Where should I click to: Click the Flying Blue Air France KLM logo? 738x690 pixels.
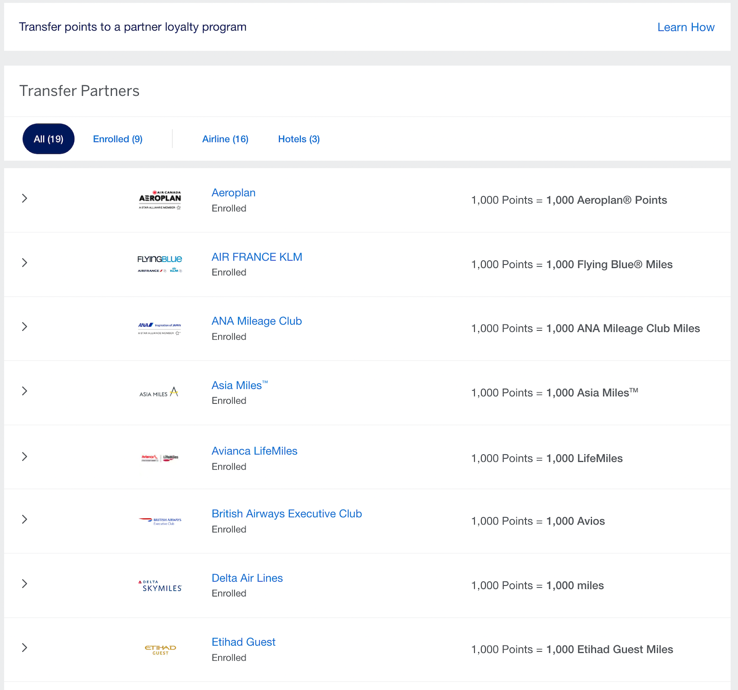[159, 263]
